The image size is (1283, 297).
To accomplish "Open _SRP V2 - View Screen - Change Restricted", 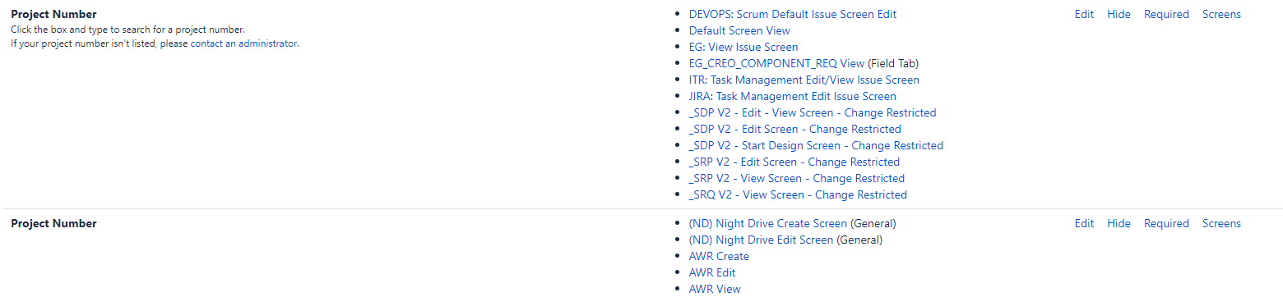I will (797, 178).
